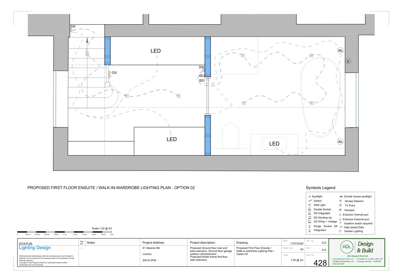Open the www.adldesignbuild.co.uk website link

343,259
